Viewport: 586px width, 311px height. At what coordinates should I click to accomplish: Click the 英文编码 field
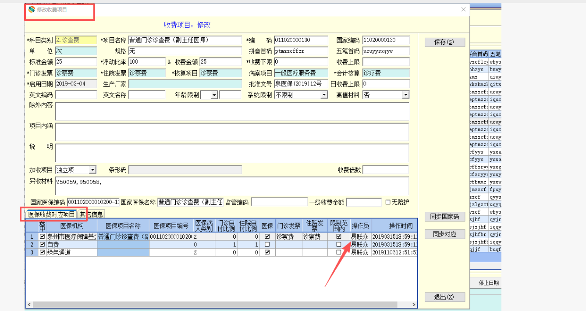(76, 95)
